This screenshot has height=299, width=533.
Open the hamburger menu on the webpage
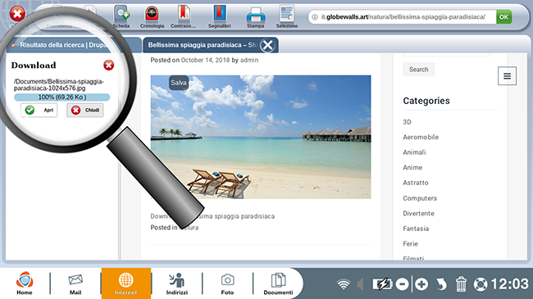(x=507, y=75)
